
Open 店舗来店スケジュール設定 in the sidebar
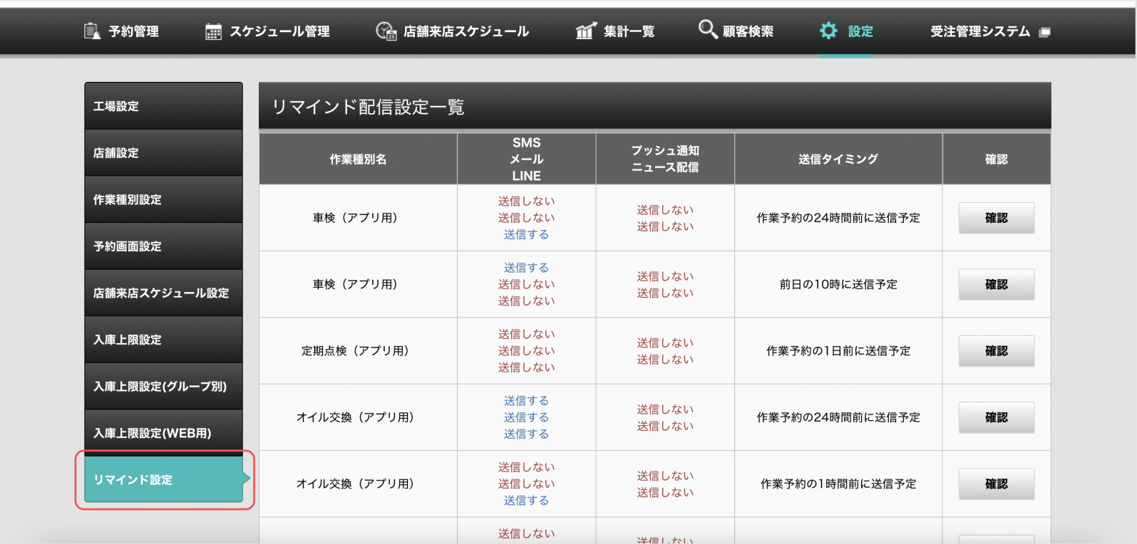[x=163, y=293]
